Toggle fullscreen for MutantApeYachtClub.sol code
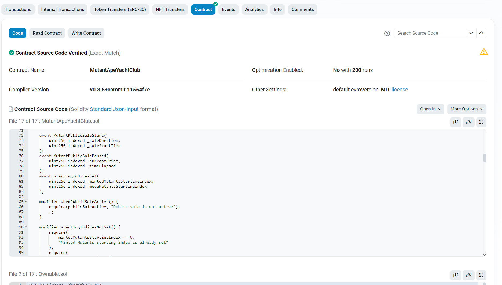502x285 pixels. coord(481,122)
